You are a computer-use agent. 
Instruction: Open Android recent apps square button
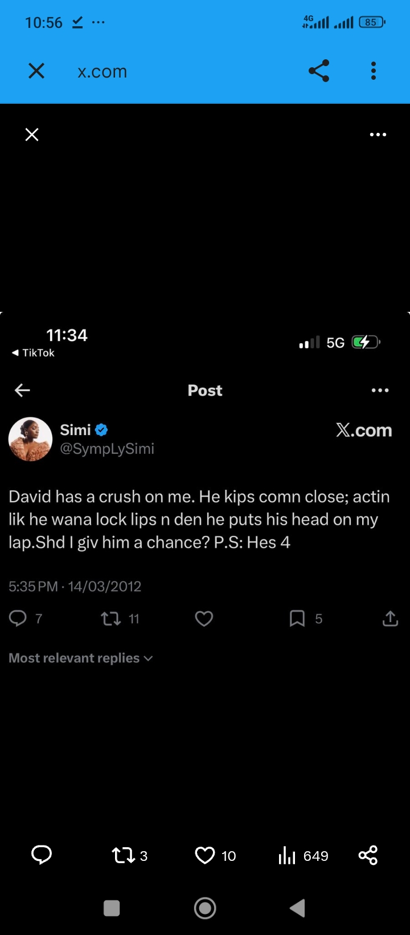(112, 908)
